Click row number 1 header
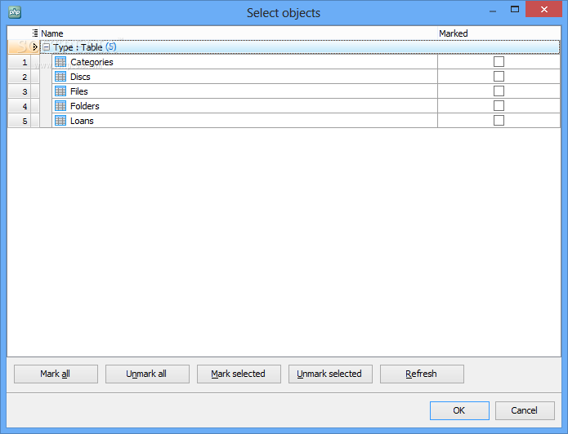This screenshot has height=434, width=568. coord(19,62)
